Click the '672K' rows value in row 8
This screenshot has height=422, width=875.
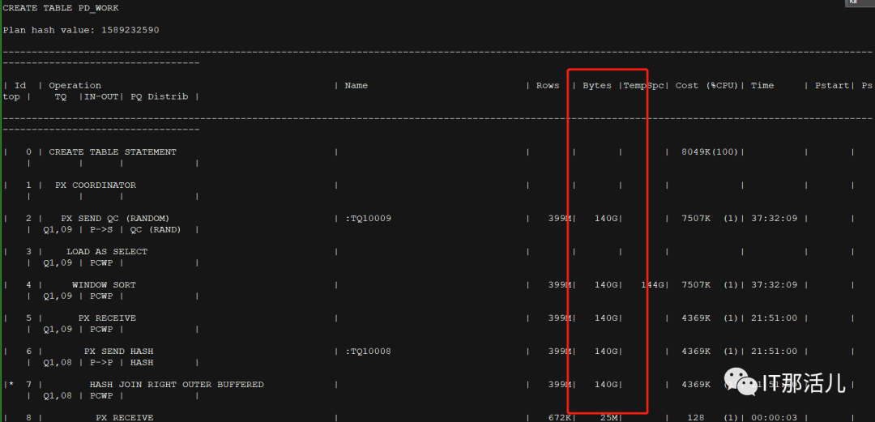click(x=560, y=417)
